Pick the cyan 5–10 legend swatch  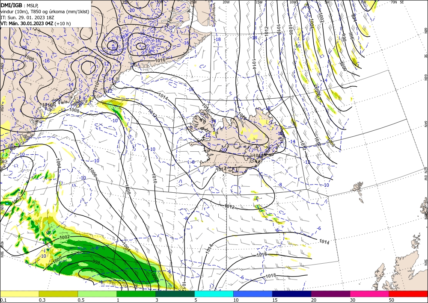click(x=214, y=294)
